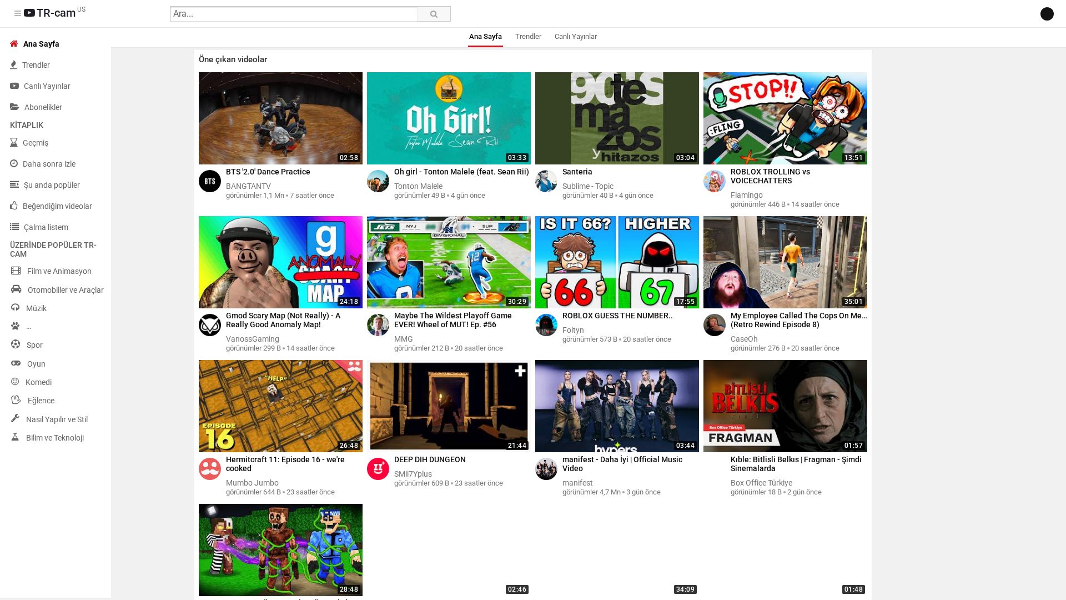
Task: Click the Flamingo channel avatar
Action: 714,181
